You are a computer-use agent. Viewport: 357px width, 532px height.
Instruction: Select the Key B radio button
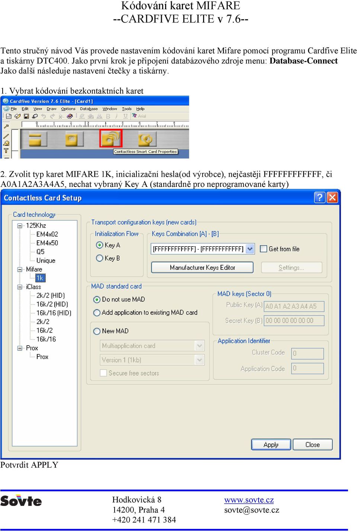pyautogui.click(x=99, y=258)
